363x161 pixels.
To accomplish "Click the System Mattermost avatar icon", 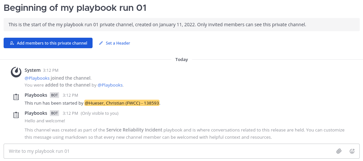I will (x=16, y=72).
